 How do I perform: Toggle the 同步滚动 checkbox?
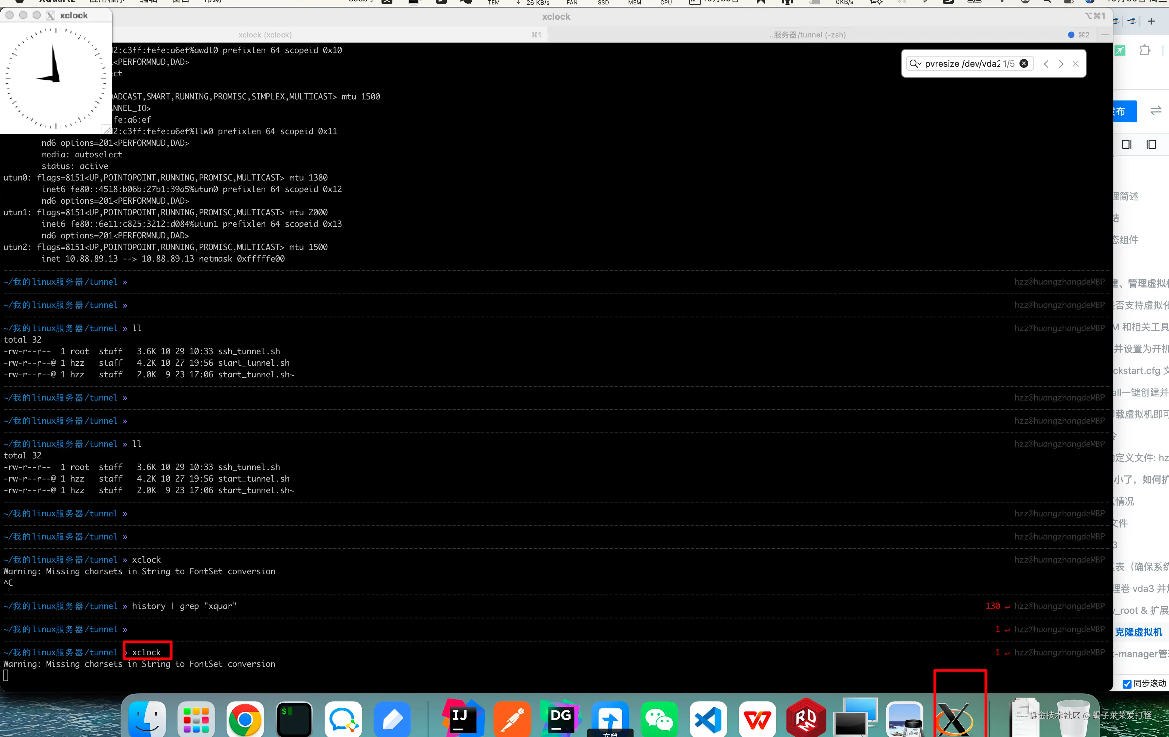click(x=1127, y=684)
